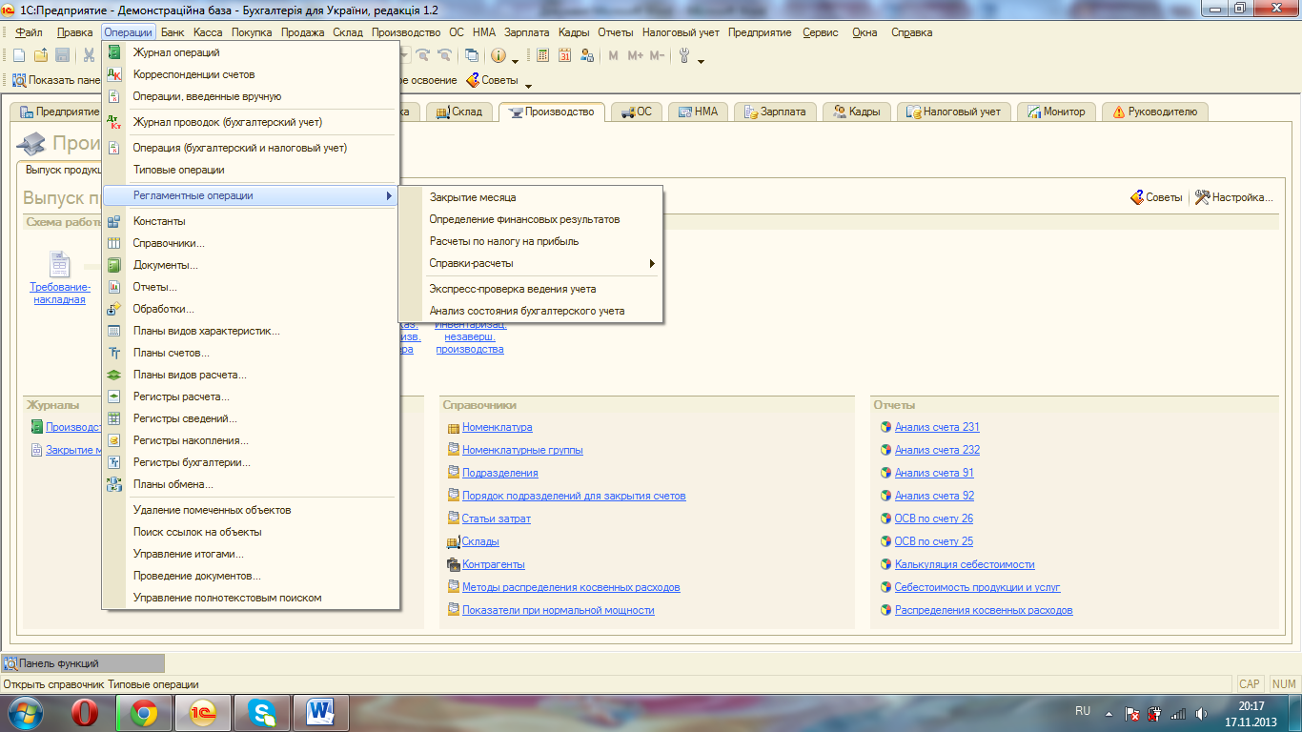
Task: Open Управление итогами menu entry
Action: tap(251, 554)
